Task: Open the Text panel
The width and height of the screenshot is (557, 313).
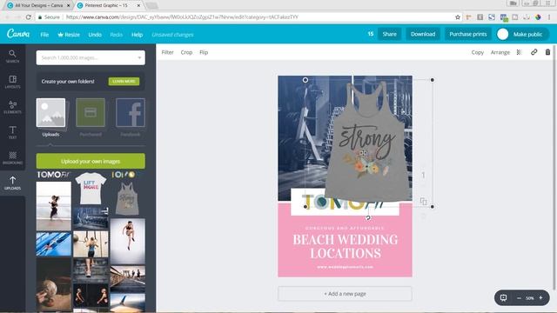Action: coord(12,132)
